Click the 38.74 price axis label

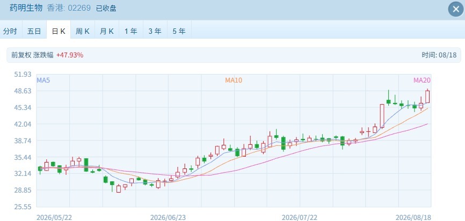pyautogui.click(x=23, y=141)
